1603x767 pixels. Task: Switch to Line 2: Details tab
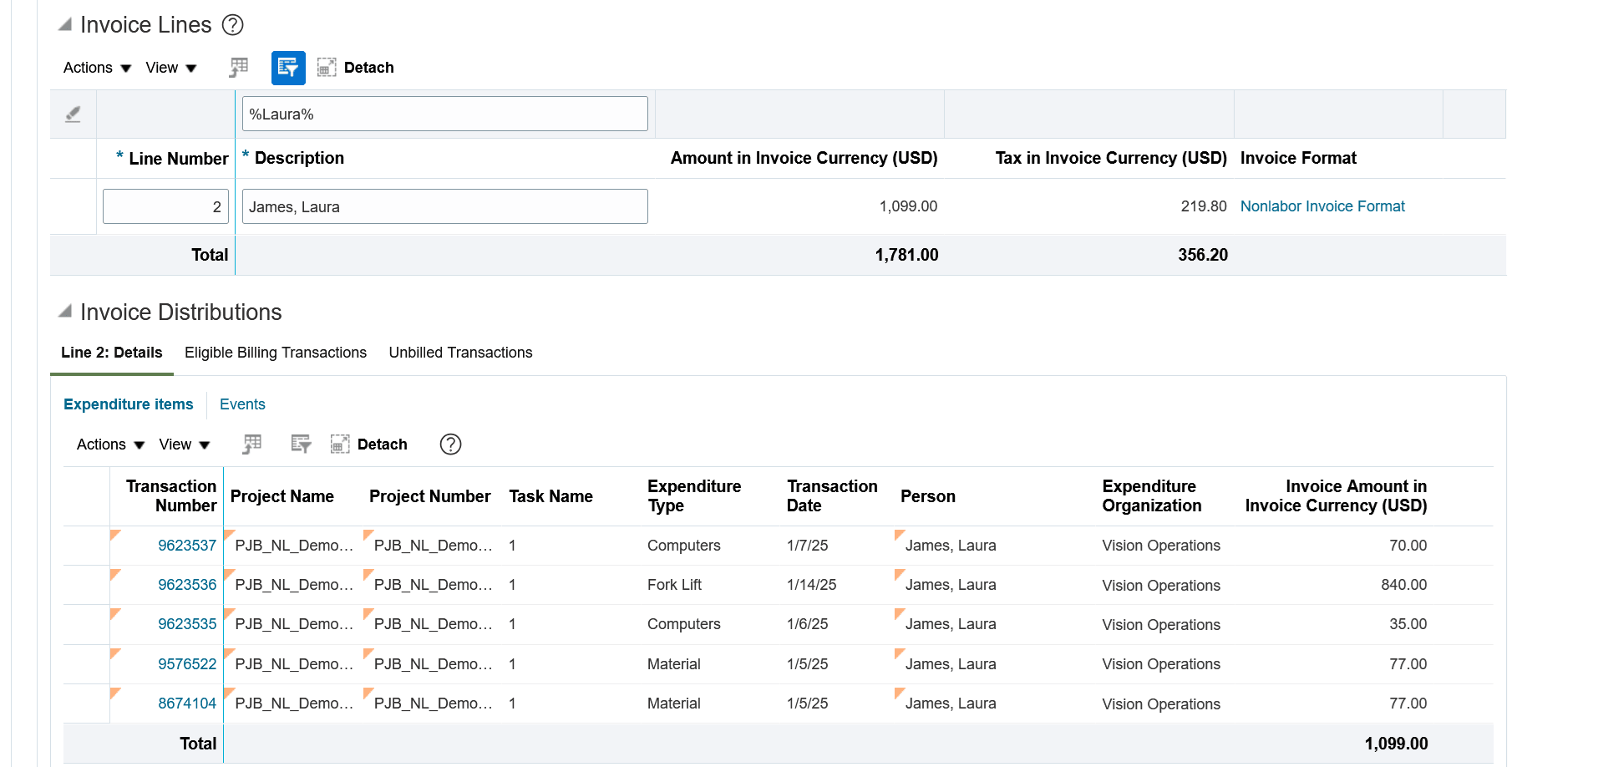112,353
